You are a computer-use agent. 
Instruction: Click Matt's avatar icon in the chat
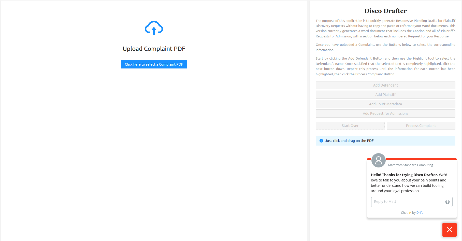click(x=378, y=160)
